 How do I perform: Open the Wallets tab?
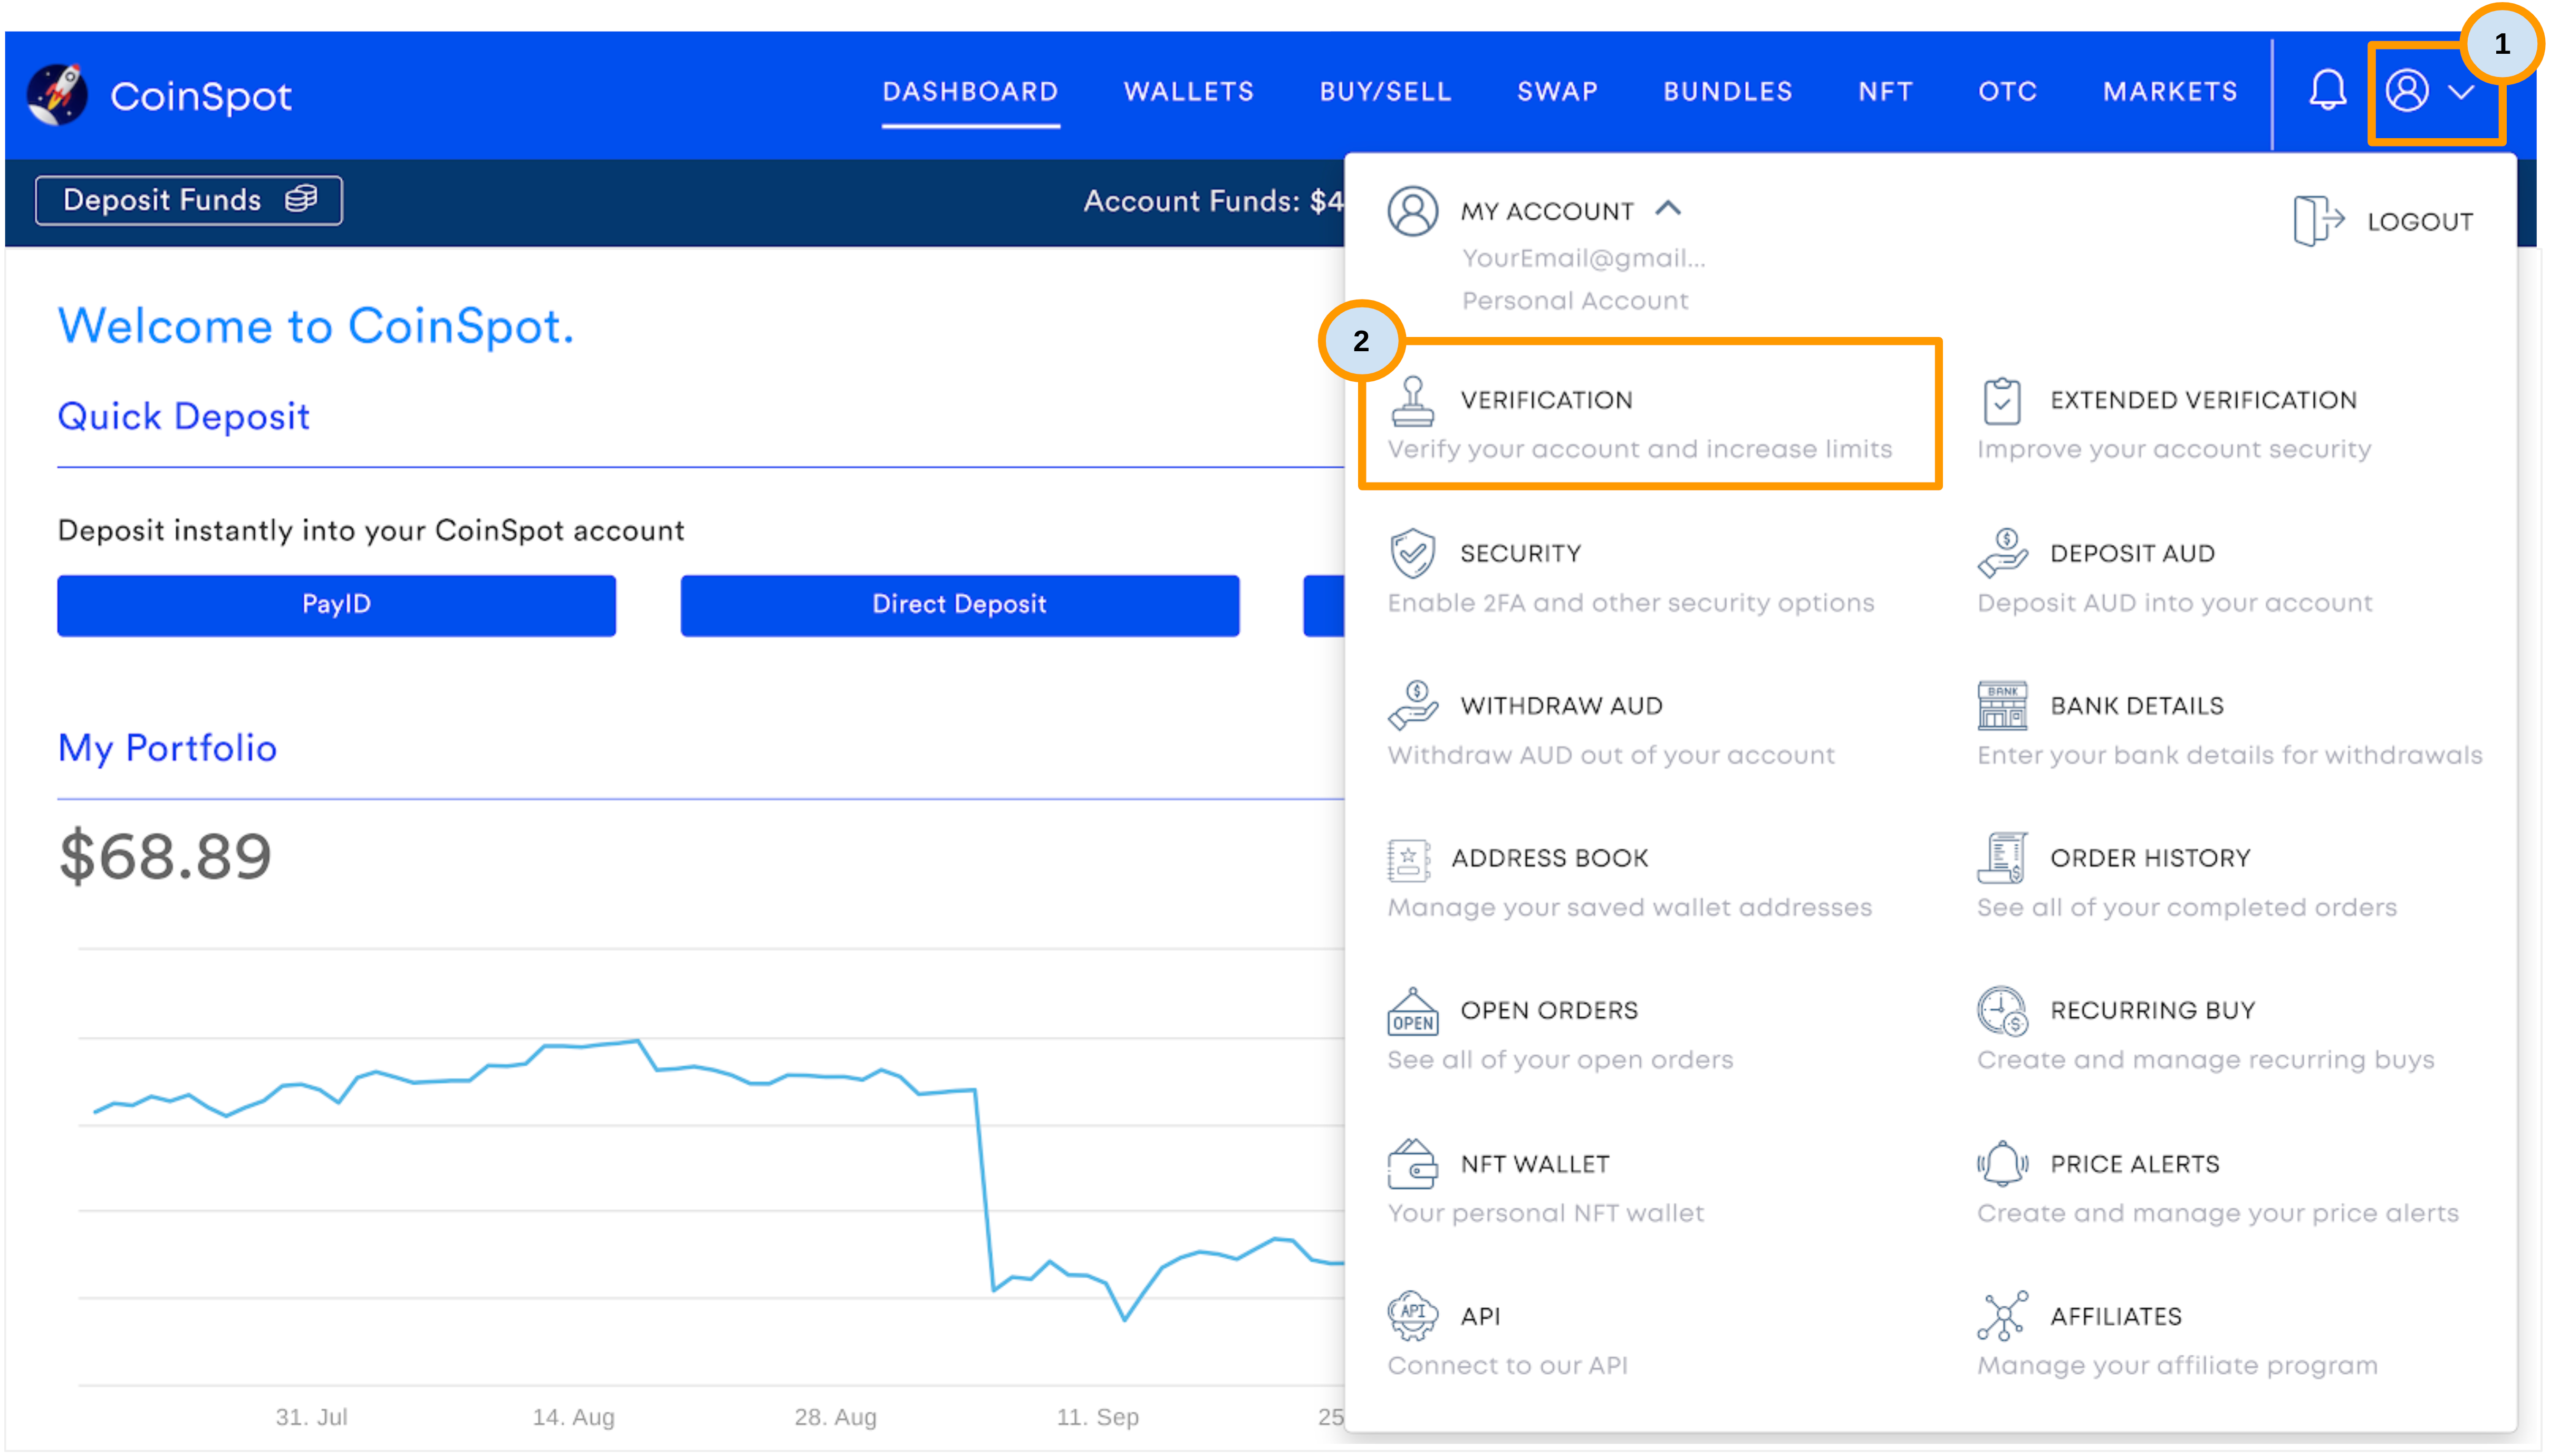click(x=1188, y=91)
